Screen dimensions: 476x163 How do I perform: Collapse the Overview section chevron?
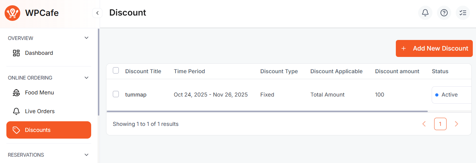click(x=87, y=38)
